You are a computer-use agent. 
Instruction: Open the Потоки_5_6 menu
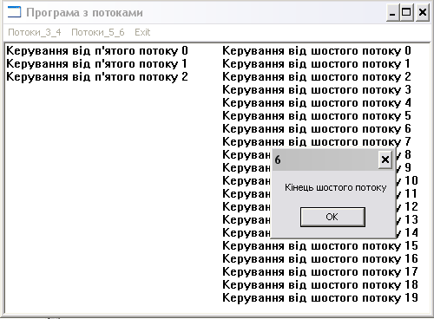(98, 32)
